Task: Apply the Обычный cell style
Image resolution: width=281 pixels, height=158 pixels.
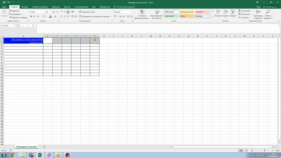Action: 172,12
